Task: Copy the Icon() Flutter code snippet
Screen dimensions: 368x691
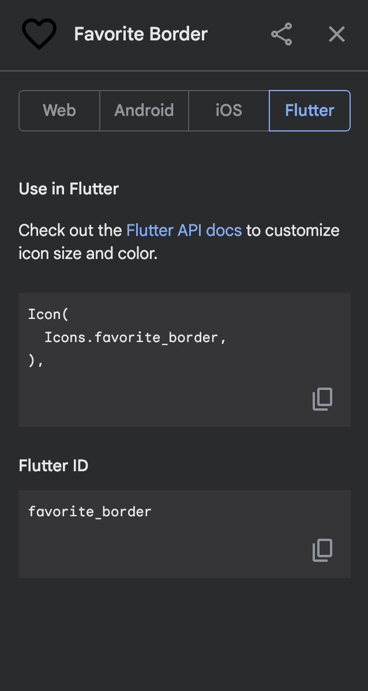Action: (322, 399)
